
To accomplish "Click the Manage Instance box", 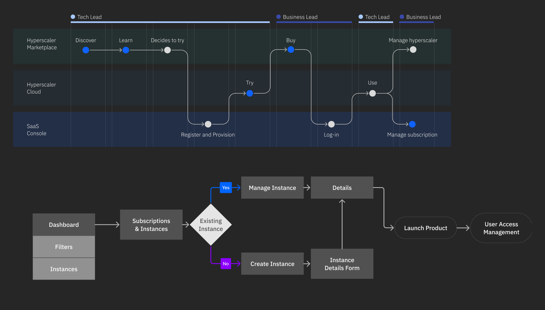I will pos(272,188).
